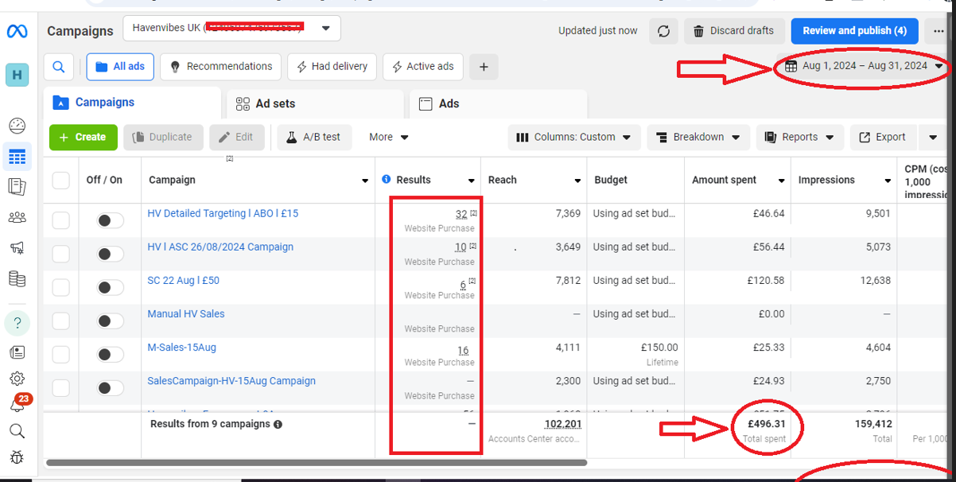Open the HV Detailed Targeting campaign link
The width and height of the screenshot is (956, 482).
tap(223, 213)
